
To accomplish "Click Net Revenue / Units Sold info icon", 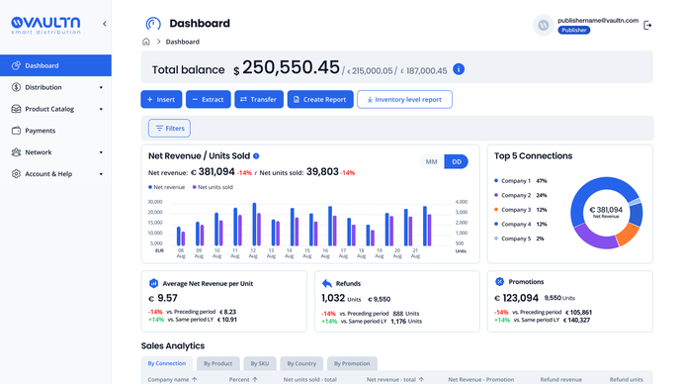I will 256,155.
